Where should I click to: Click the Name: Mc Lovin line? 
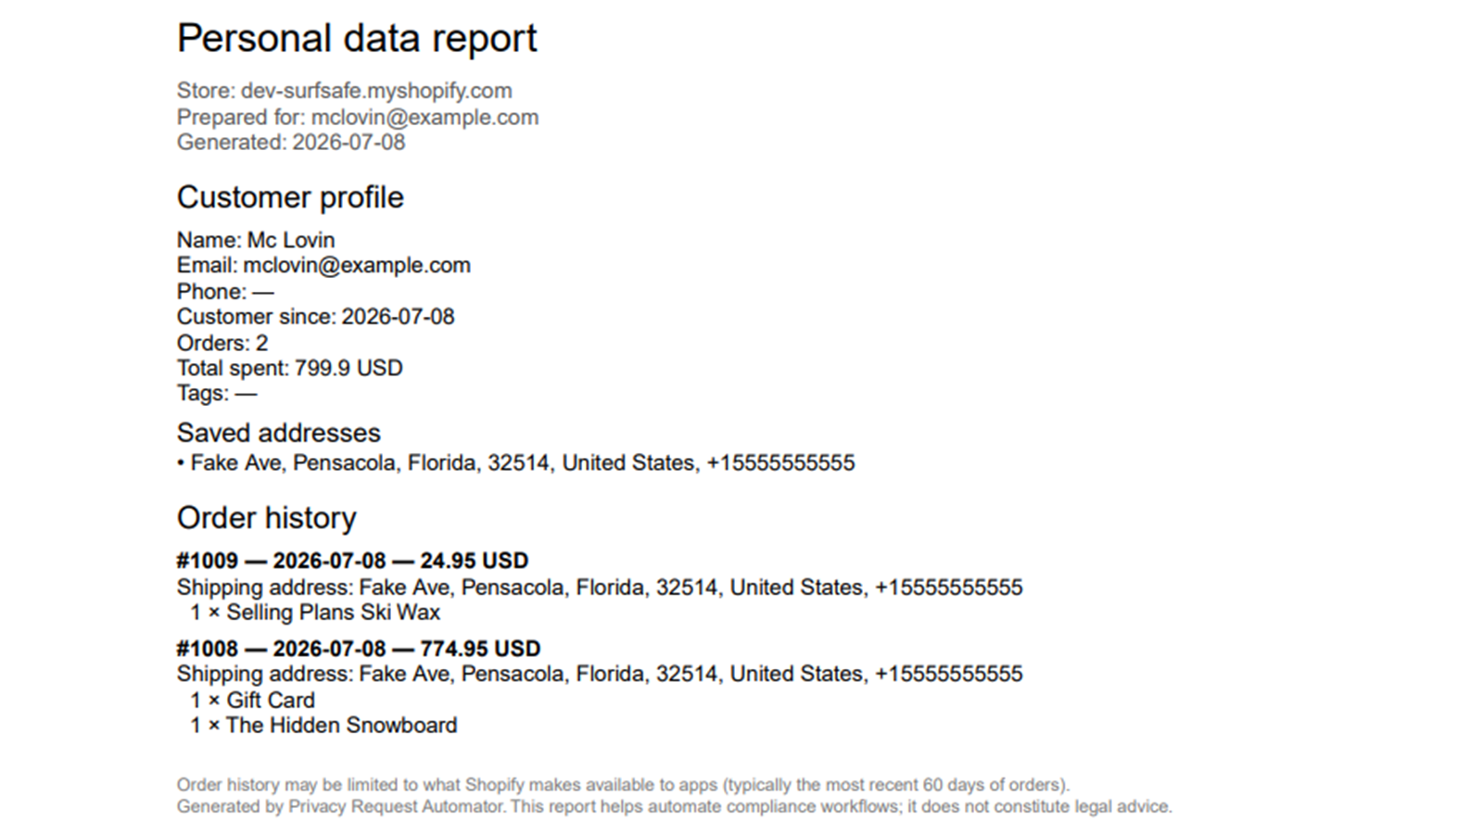[256, 240]
